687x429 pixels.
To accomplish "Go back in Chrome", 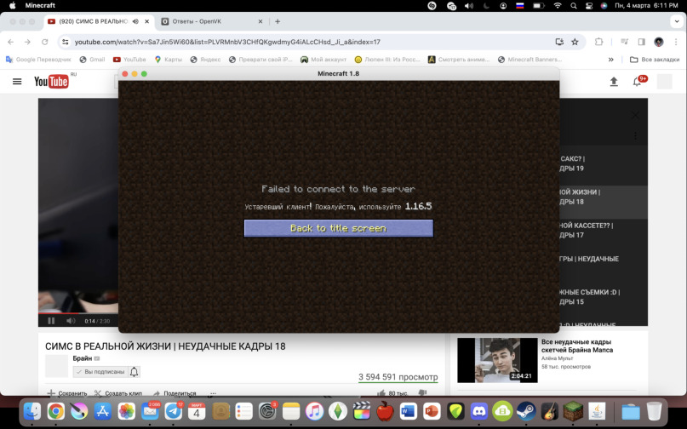I will point(11,42).
